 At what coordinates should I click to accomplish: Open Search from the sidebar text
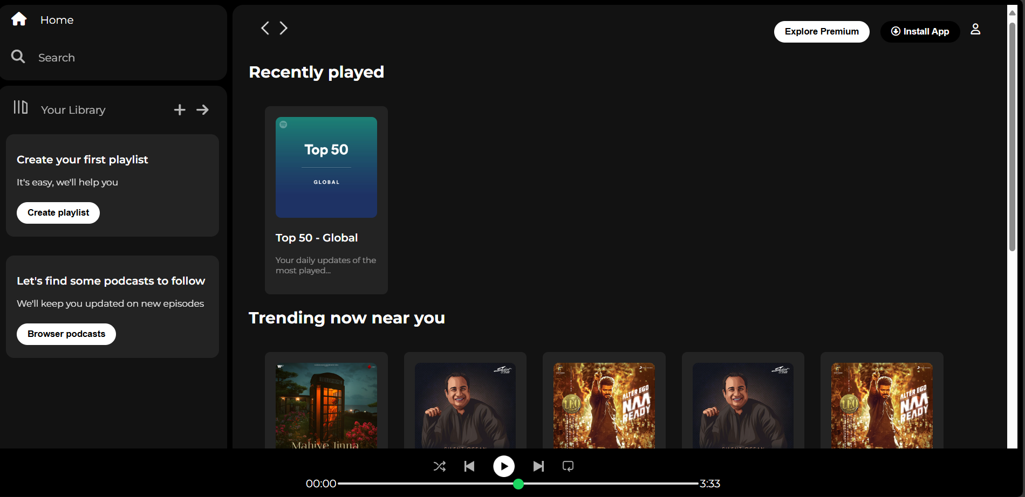[x=57, y=58]
